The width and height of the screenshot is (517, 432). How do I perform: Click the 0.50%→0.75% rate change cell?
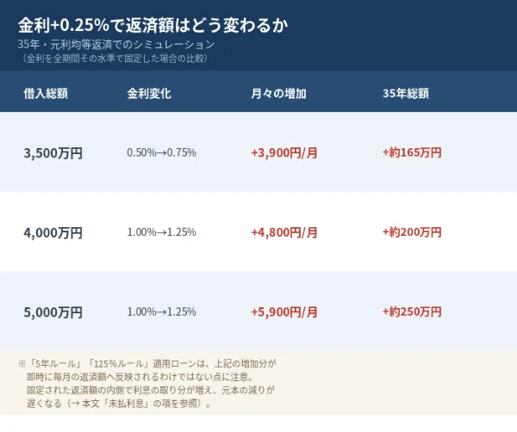(x=162, y=152)
